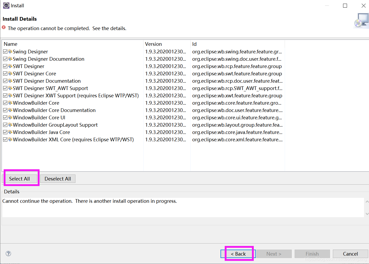Cancel the install dialog
This screenshot has width=369, height=264.
(x=350, y=254)
